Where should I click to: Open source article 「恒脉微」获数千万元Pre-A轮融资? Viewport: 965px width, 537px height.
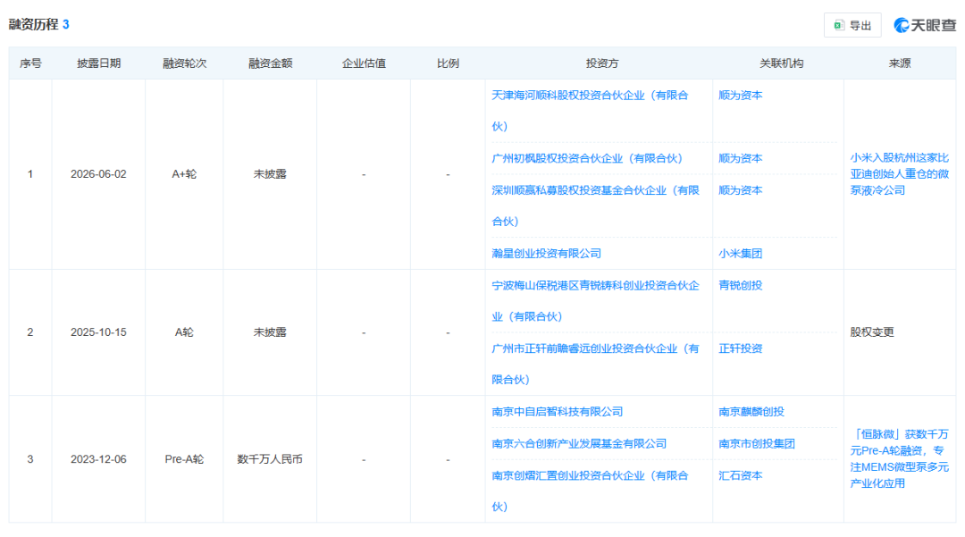coord(899,459)
